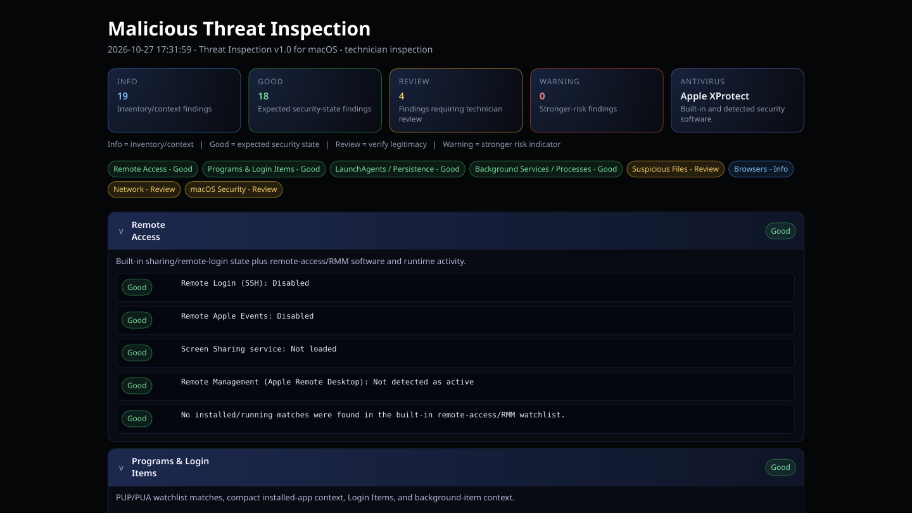Select the GOOD summary card showing 18
Viewport: 912px width, 513px height.
[x=315, y=101]
